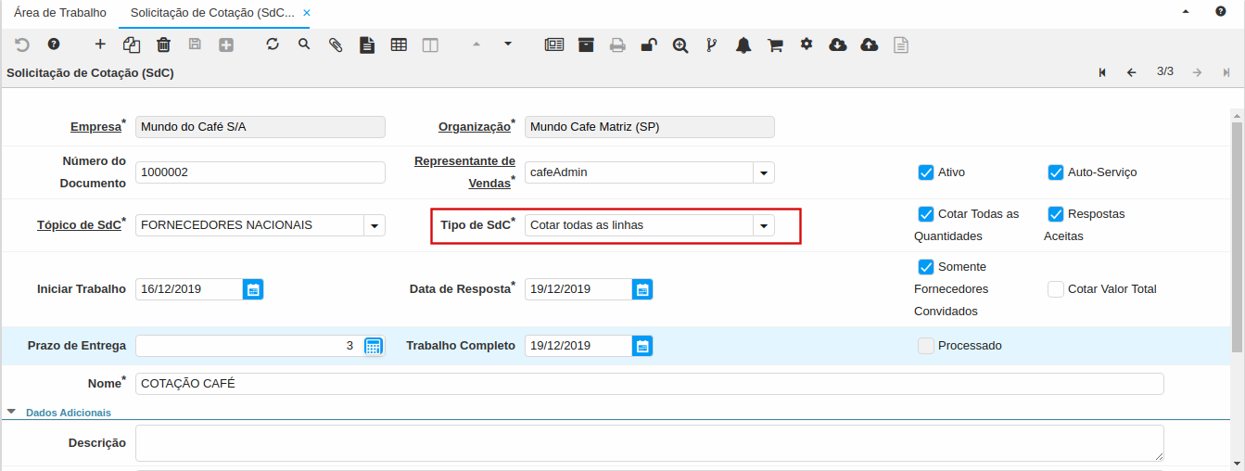This screenshot has width=1245, height=471.
Task: Go to parent record up arrow
Action: (x=476, y=44)
